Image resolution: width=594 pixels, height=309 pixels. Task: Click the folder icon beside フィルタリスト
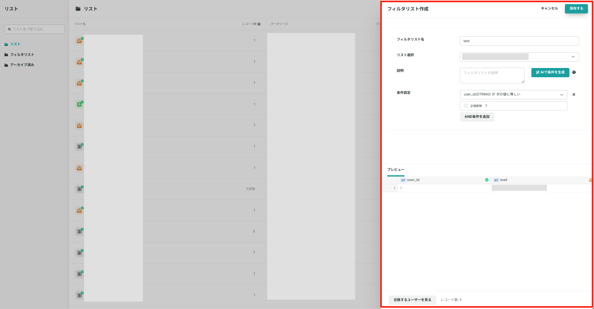pos(6,55)
